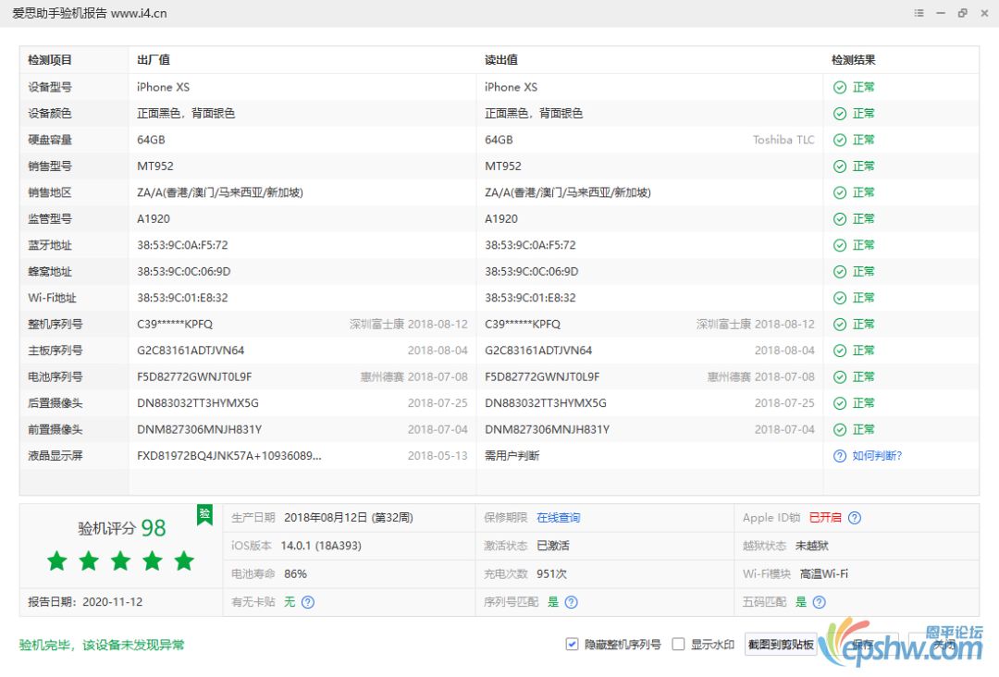999x677 pixels.
Task: Click the 高温Wi-Fi module value
Action: click(x=824, y=573)
